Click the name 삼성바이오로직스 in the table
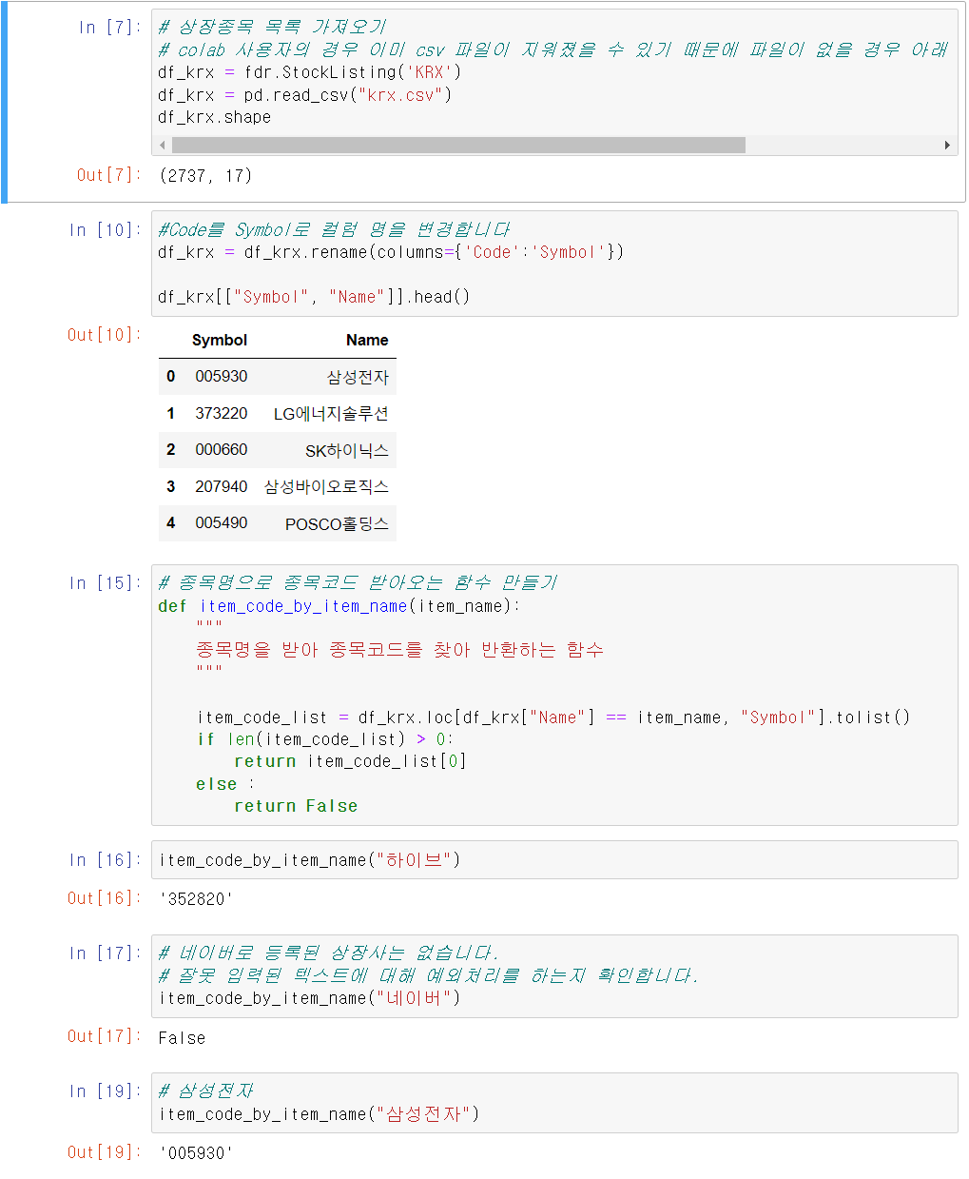969x1179 pixels. pos(326,487)
